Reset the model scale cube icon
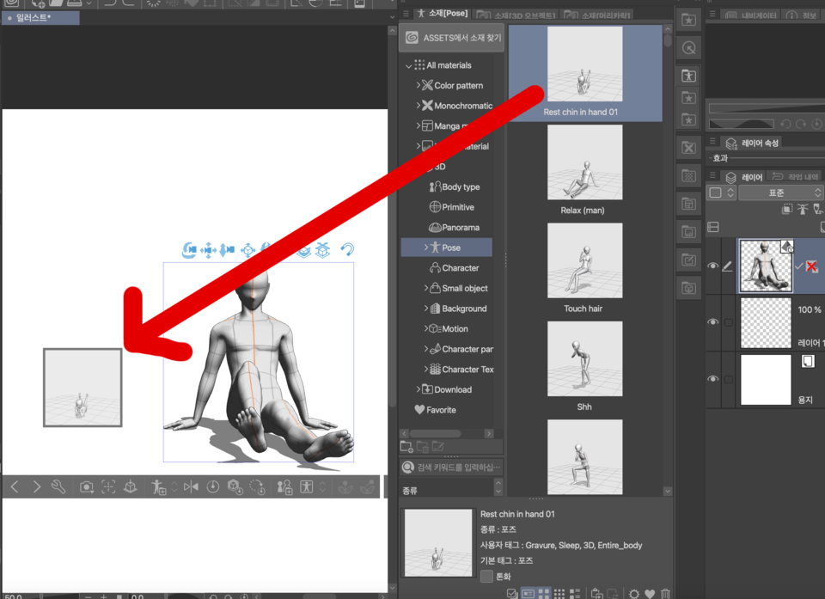The height and width of the screenshot is (599, 825). [x=235, y=487]
